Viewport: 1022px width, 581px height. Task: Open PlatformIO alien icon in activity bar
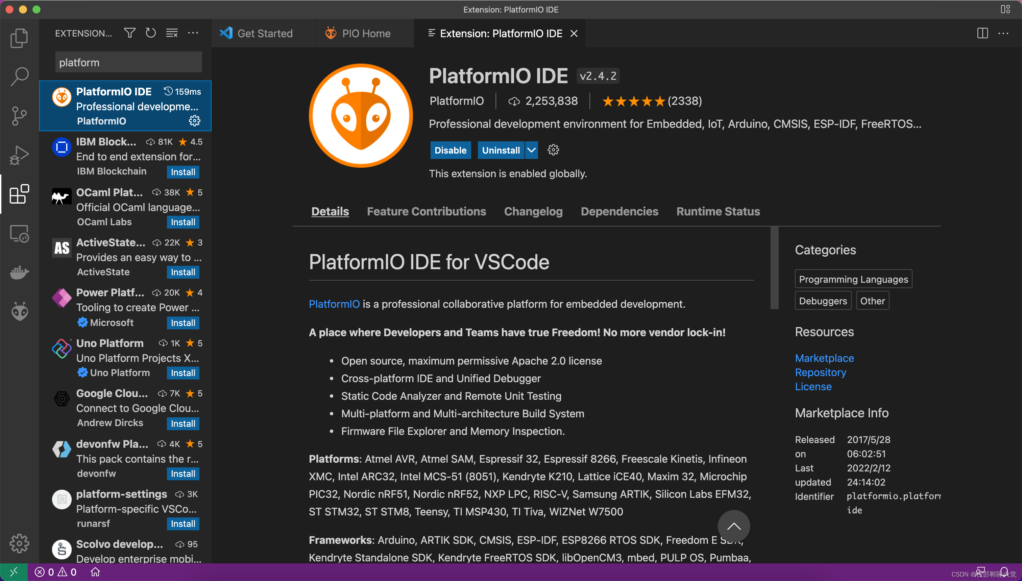[x=19, y=311]
